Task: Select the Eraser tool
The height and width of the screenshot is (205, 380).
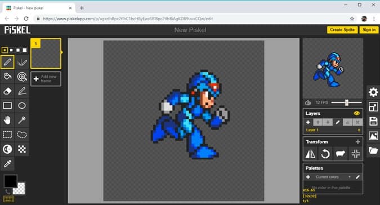Action: [7, 91]
